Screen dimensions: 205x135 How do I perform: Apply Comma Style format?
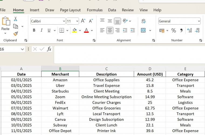tap(181, 31)
